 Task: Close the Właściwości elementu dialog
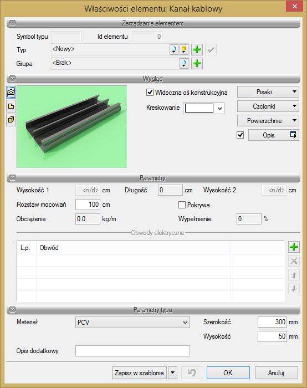pyautogui.click(x=294, y=6)
